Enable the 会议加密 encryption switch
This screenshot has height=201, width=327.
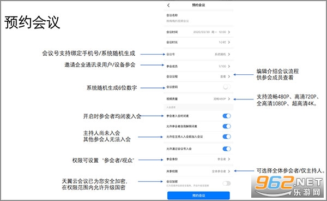227,184
